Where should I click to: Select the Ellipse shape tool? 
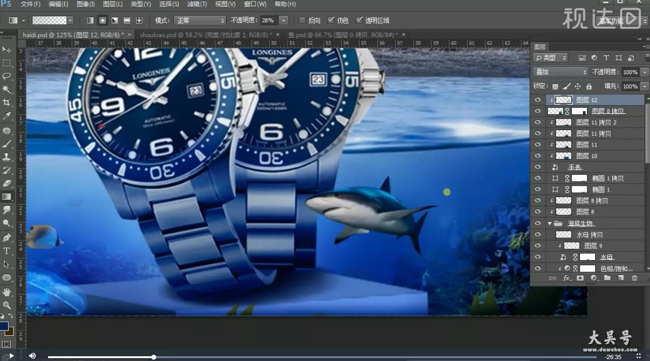[x=7, y=277]
